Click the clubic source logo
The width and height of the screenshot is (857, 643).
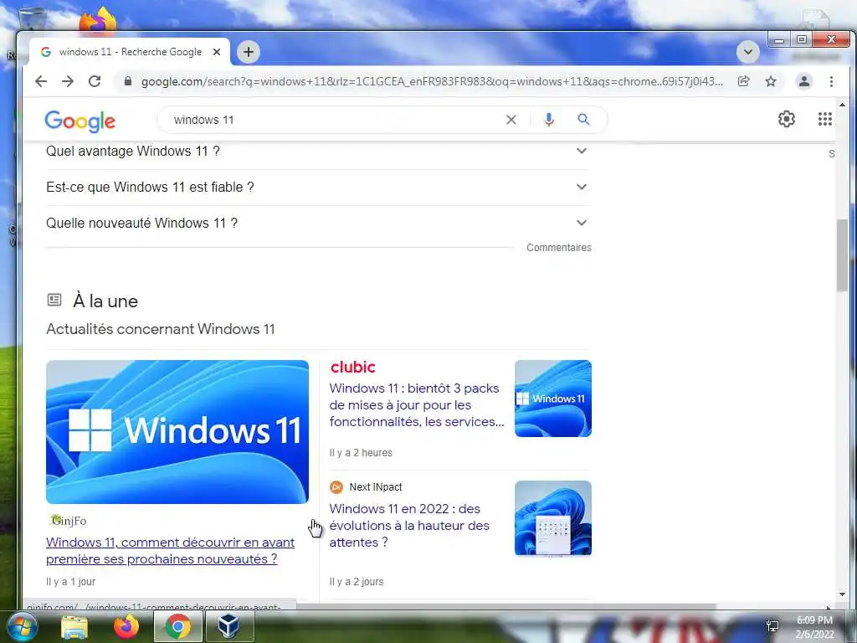tap(352, 367)
